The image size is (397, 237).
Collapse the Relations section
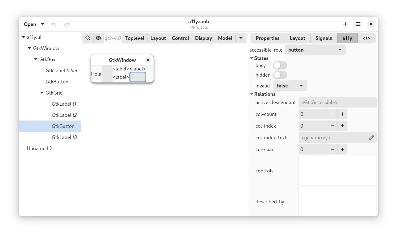(x=252, y=94)
